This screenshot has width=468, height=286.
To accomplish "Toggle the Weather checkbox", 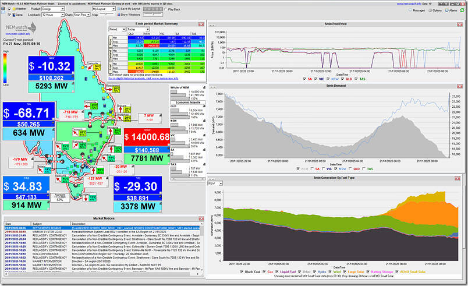I will click(x=9, y=9).
